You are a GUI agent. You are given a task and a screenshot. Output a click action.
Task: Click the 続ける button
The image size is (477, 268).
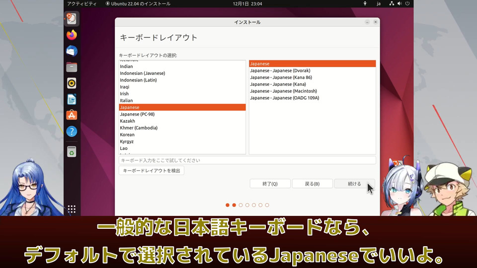point(354,184)
